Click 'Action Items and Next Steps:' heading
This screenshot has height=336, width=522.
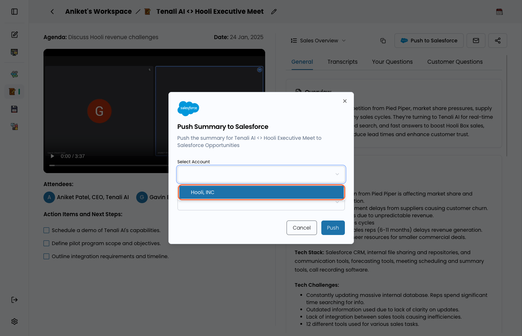tap(83, 214)
